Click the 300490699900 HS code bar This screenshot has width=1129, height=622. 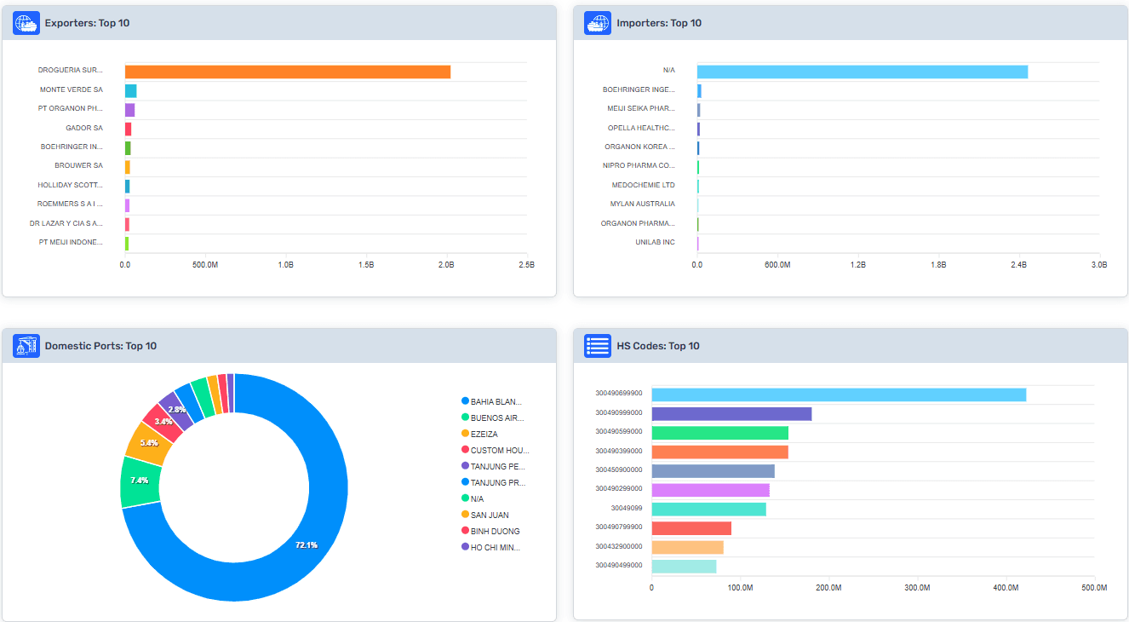(838, 395)
